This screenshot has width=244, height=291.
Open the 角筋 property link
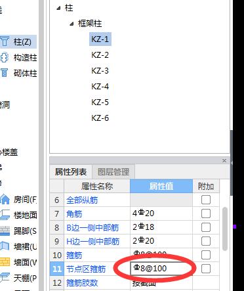point(74,214)
